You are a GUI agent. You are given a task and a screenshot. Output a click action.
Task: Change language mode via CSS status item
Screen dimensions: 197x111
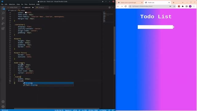85,110
